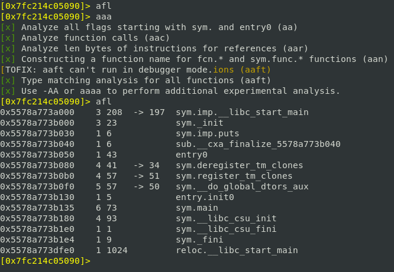
Task: Click the 1024 size value
Action: pos(116,250)
